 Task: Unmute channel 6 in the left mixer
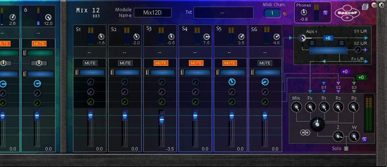coord(39,43)
